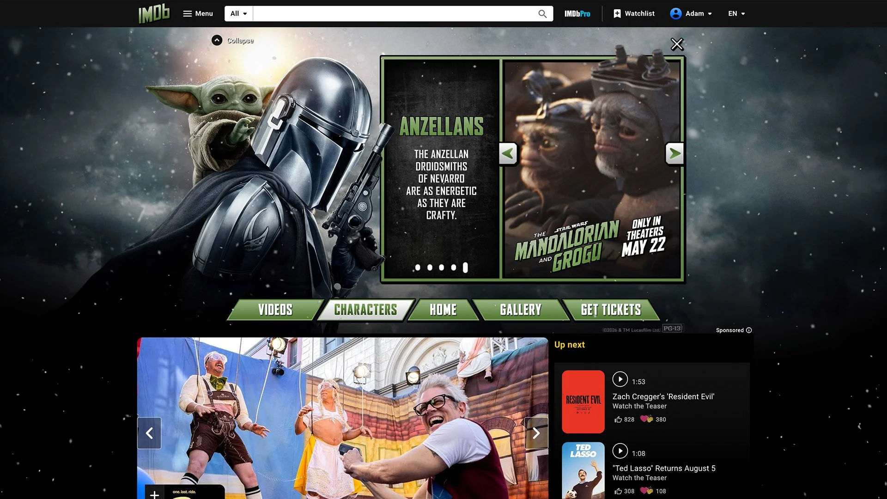887x499 pixels.
Task: Switch to the Gallery tab
Action: tap(521, 310)
